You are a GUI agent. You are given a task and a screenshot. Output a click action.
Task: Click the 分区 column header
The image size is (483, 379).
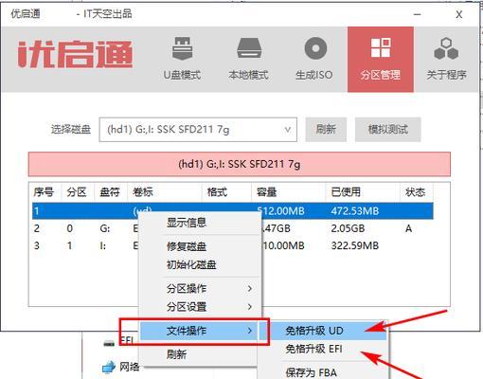[x=77, y=192]
